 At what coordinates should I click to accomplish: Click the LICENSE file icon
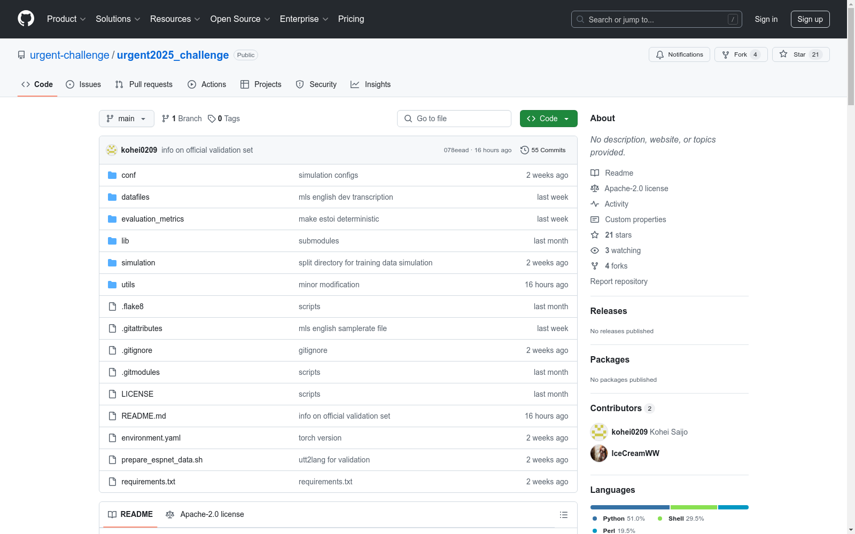pos(112,394)
